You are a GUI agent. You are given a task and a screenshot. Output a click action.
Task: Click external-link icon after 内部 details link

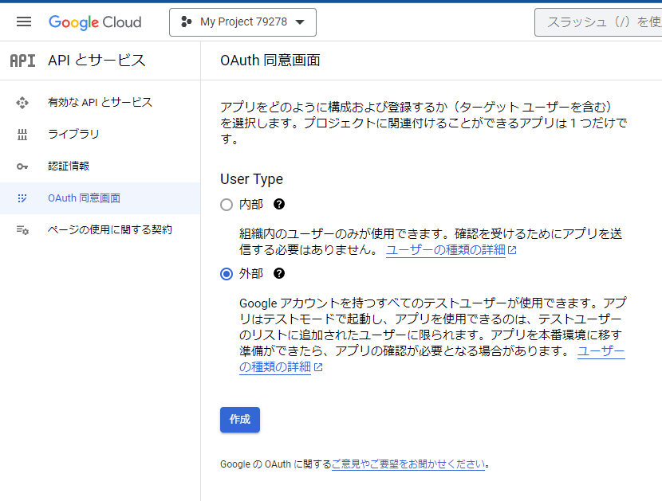click(512, 250)
